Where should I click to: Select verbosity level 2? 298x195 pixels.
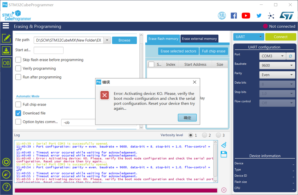pyautogui.click(x=205, y=135)
